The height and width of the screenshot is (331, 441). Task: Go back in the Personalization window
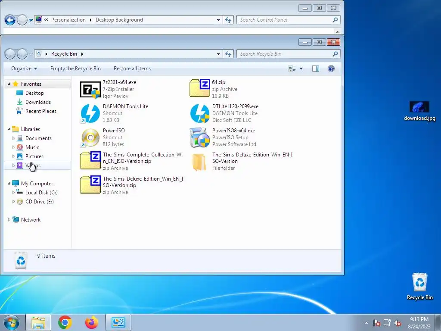pyautogui.click(x=10, y=20)
